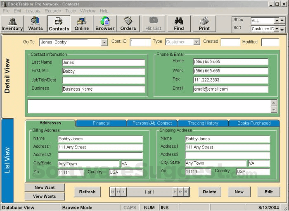Expand the Go To contact dropdown
The height and width of the screenshot is (211, 289).
point(104,43)
